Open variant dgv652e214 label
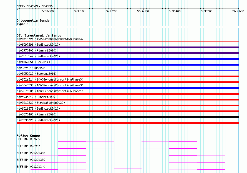 (50, 79)
